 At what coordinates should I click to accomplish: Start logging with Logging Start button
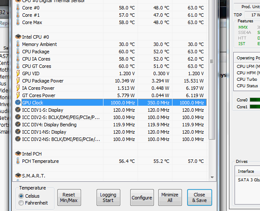(x=108, y=197)
